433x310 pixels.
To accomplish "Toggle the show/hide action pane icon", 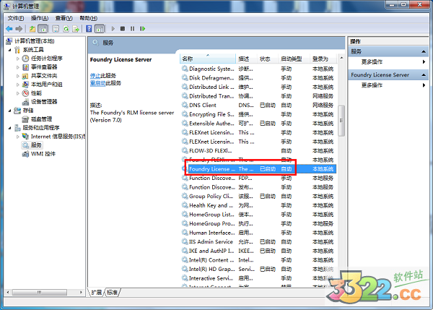I will click(100, 28).
